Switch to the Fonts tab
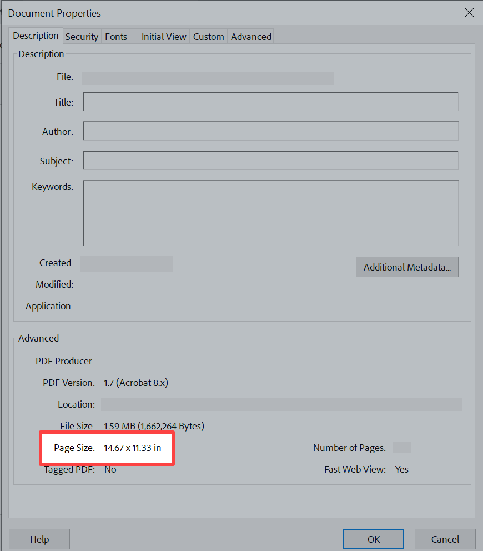The height and width of the screenshot is (551, 483). click(116, 37)
